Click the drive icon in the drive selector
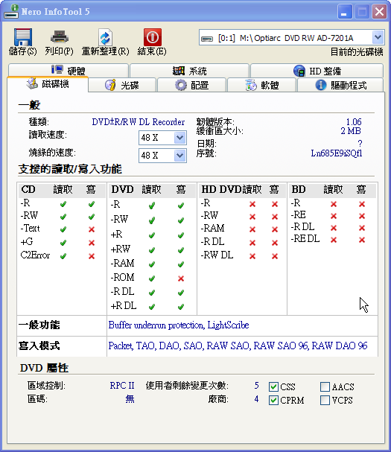The width and height of the screenshot is (391, 452). pyautogui.click(x=207, y=38)
